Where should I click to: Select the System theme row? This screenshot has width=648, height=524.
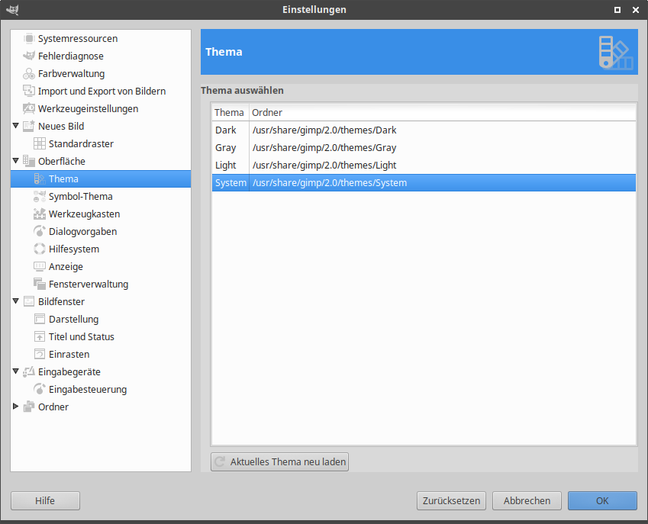click(424, 182)
